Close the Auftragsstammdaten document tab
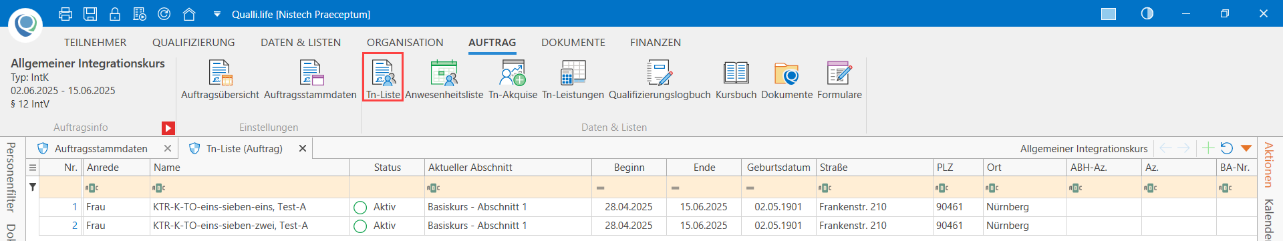 tap(168, 148)
